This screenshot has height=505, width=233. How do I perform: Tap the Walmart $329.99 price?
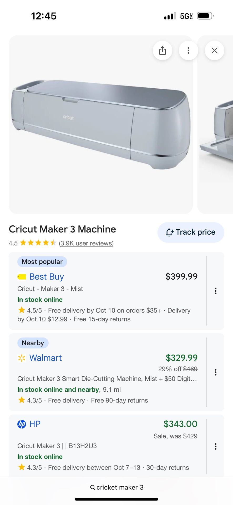pos(181,358)
